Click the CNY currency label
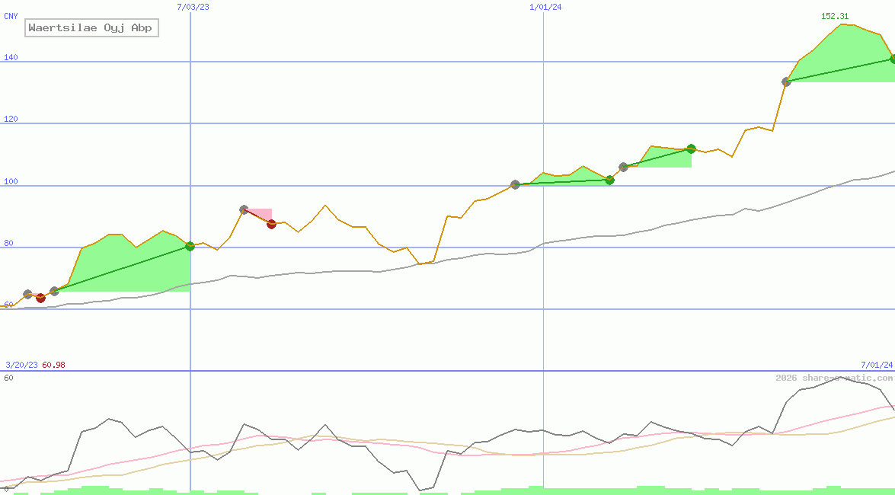Screen dimensions: 895x495 tap(11, 15)
